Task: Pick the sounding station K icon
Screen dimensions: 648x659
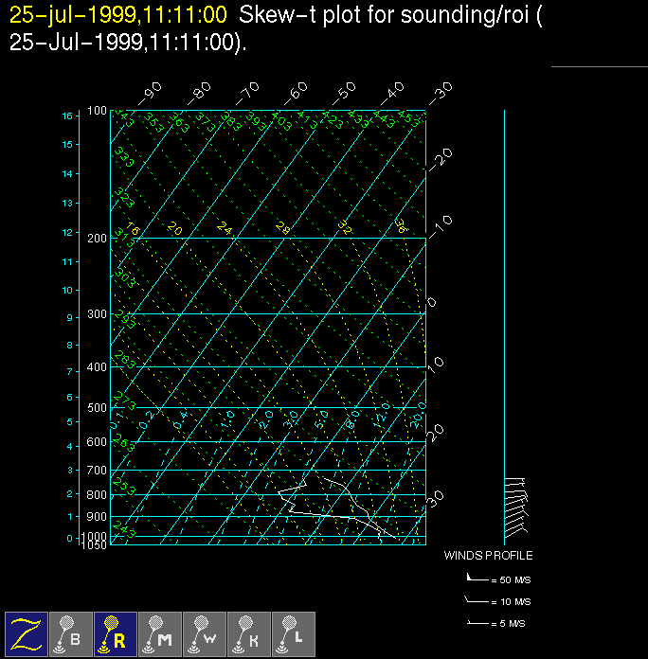Action: 249,633
